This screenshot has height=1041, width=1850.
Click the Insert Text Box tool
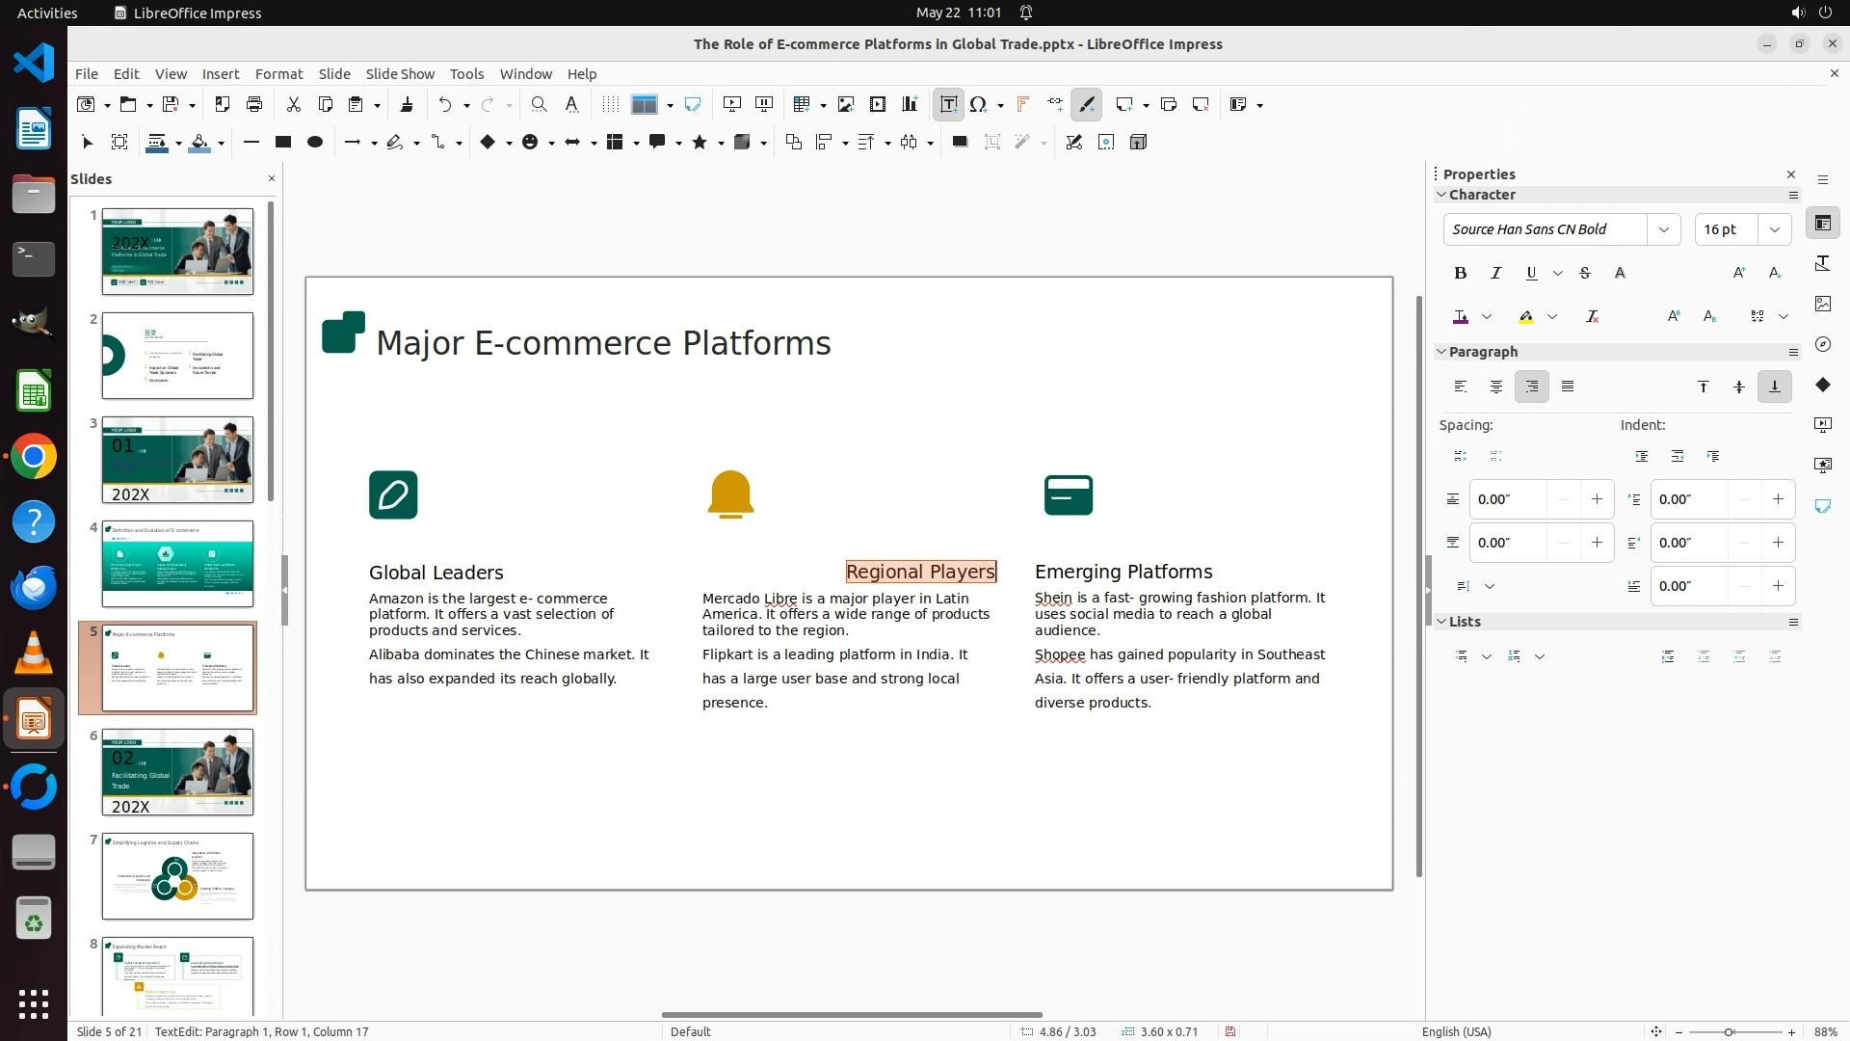pyautogui.click(x=948, y=104)
